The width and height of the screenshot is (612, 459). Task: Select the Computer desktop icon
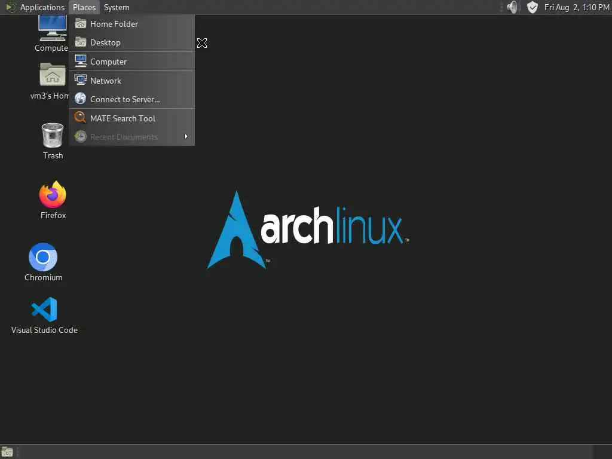coord(52,33)
